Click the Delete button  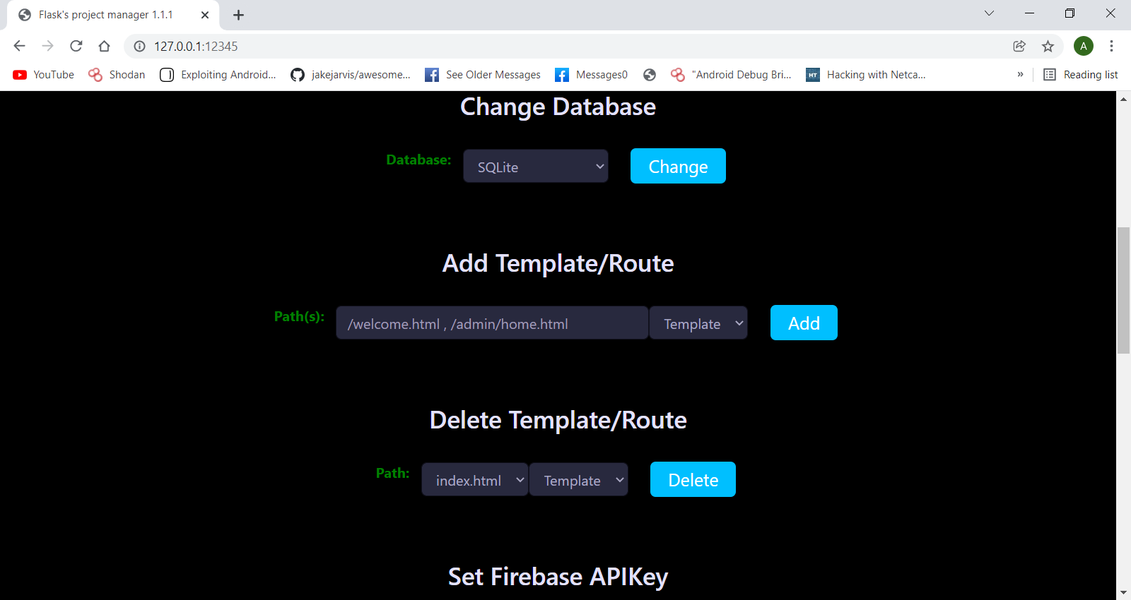click(693, 479)
